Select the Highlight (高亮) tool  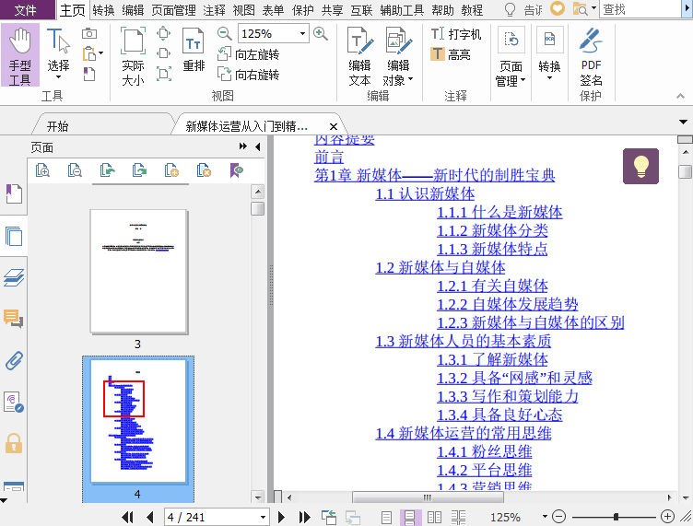pyautogui.click(x=451, y=54)
